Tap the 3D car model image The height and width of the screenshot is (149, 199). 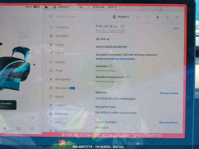pos(14,68)
